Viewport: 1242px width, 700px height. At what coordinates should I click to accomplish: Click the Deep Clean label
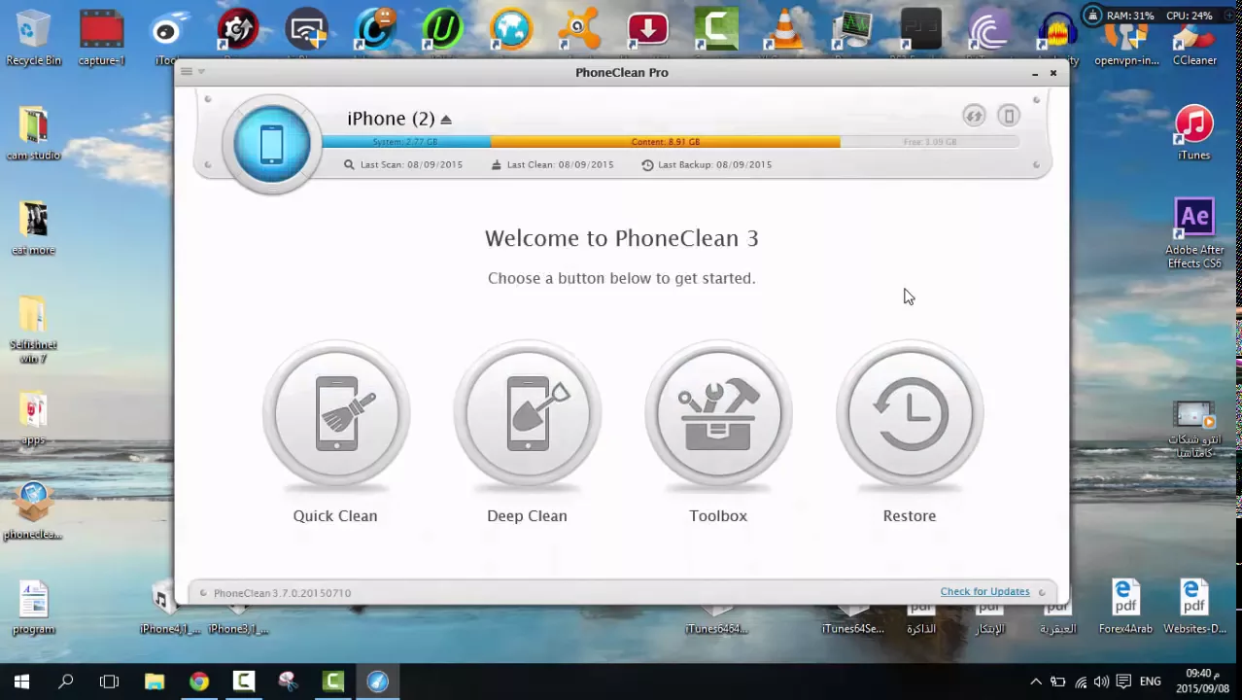[x=527, y=515]
